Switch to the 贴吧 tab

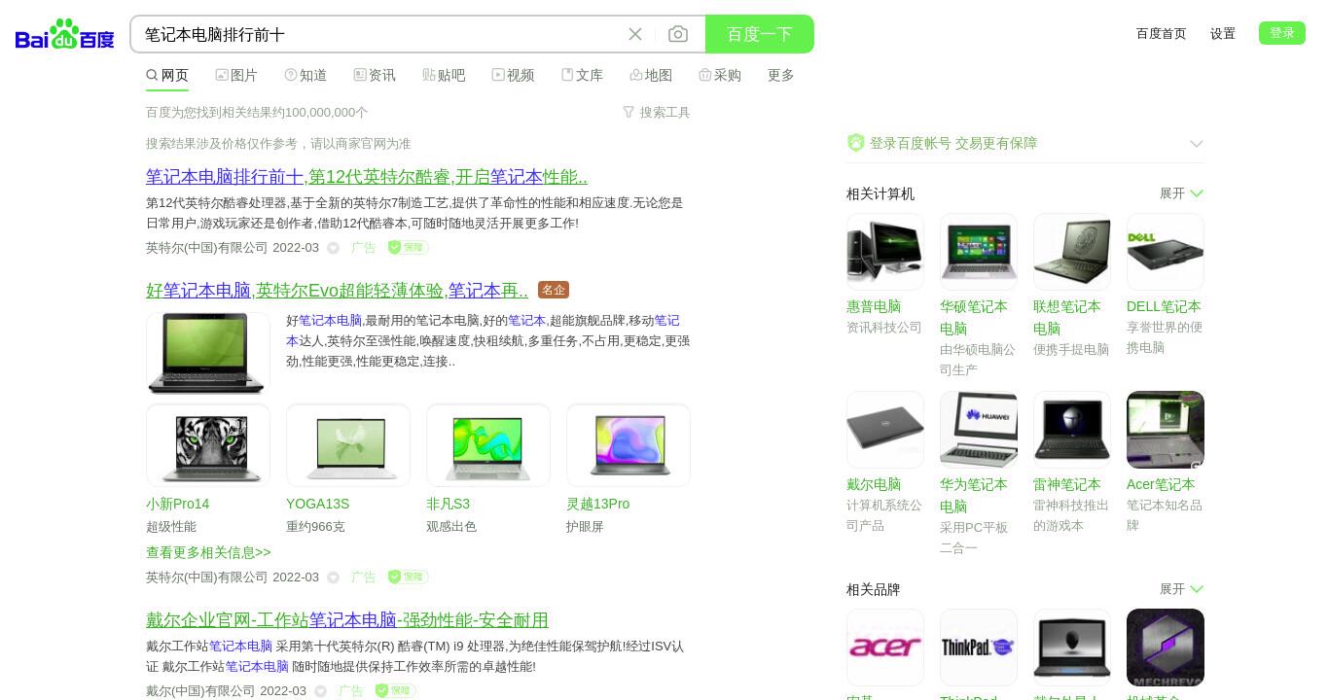click(x=444, y=75)
